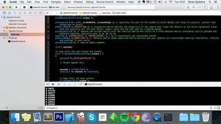Toggle breakpoints activation in debug bar
This screenshot has width=221, height=124.
(x=53, y=84)
